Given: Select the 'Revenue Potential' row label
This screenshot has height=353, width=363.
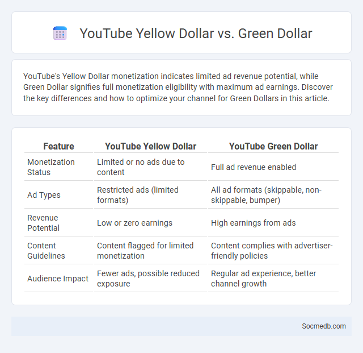Looking at the screenshot, I should click(x=58, y=223).
